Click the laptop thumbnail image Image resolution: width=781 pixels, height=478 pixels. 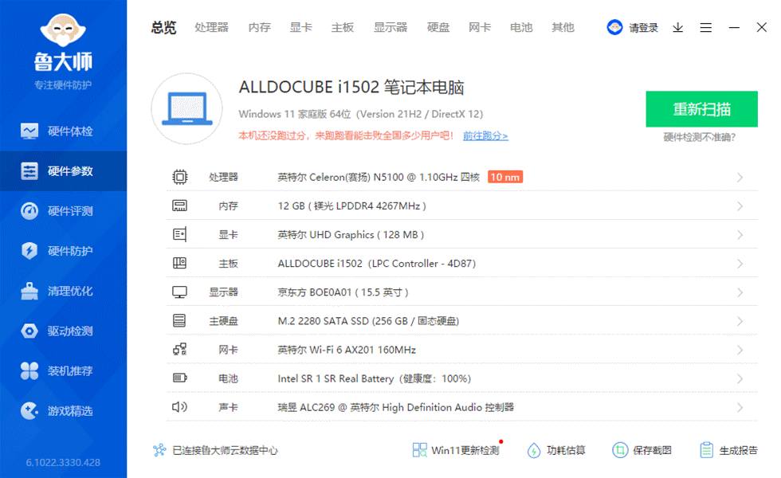pos(186,108)
